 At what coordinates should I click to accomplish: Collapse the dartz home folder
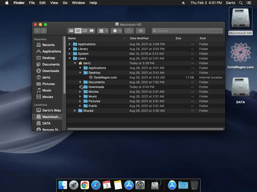point(75,63)
